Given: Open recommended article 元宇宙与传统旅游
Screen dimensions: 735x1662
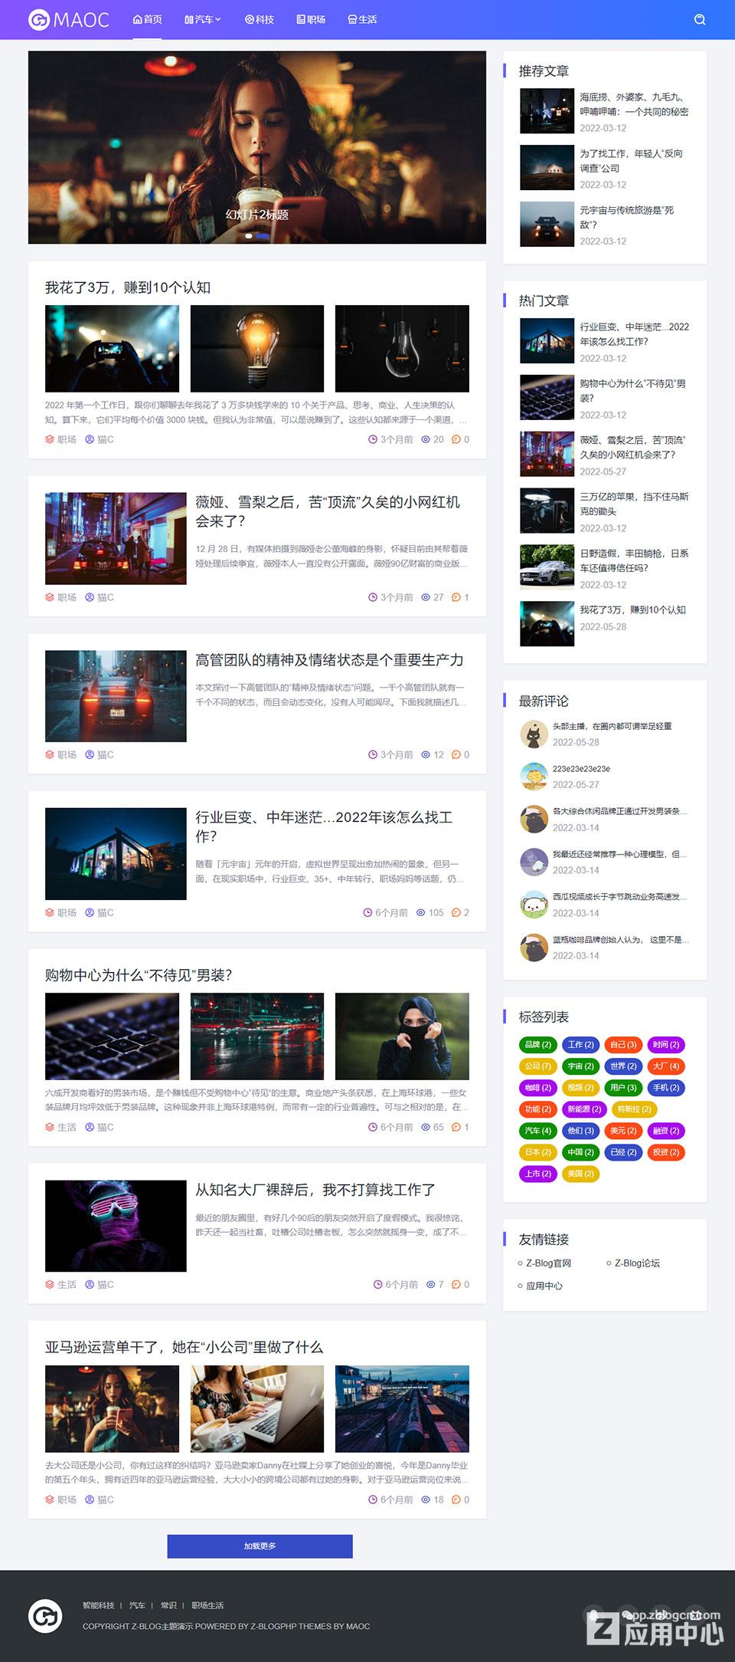Looking at the screenshot, I should click(626, 218).
